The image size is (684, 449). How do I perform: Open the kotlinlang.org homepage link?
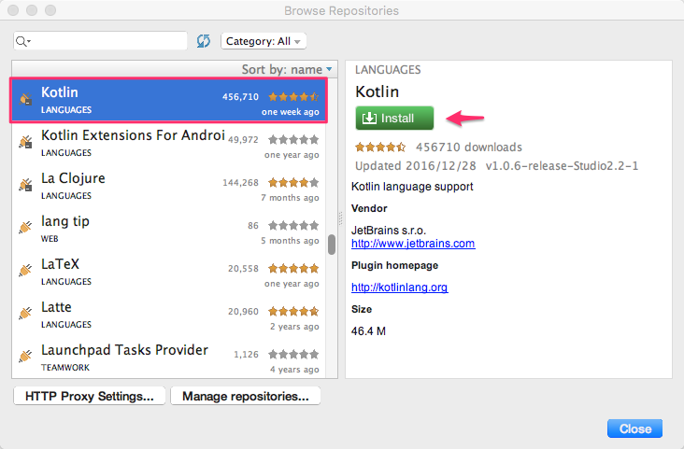[399, 288]
